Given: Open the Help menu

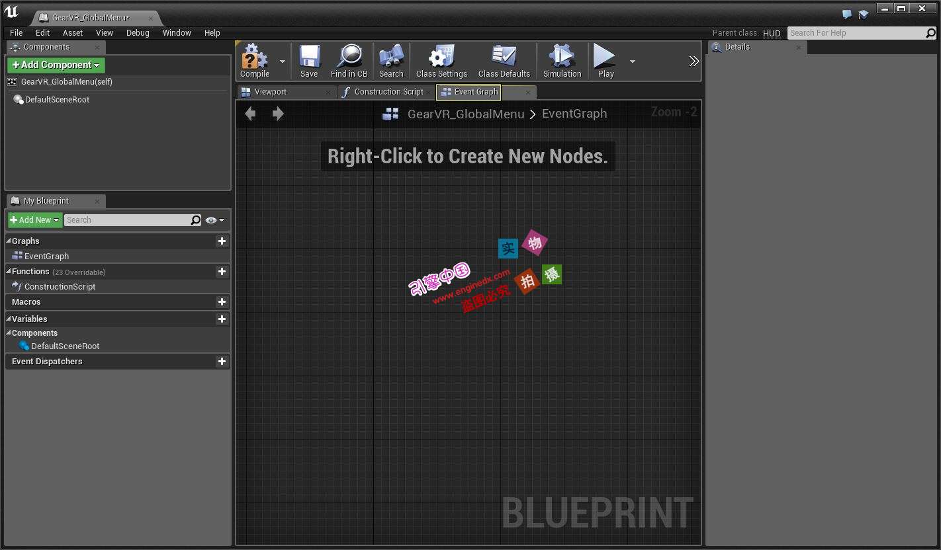Looking at the screenshot, I should 212,32.
